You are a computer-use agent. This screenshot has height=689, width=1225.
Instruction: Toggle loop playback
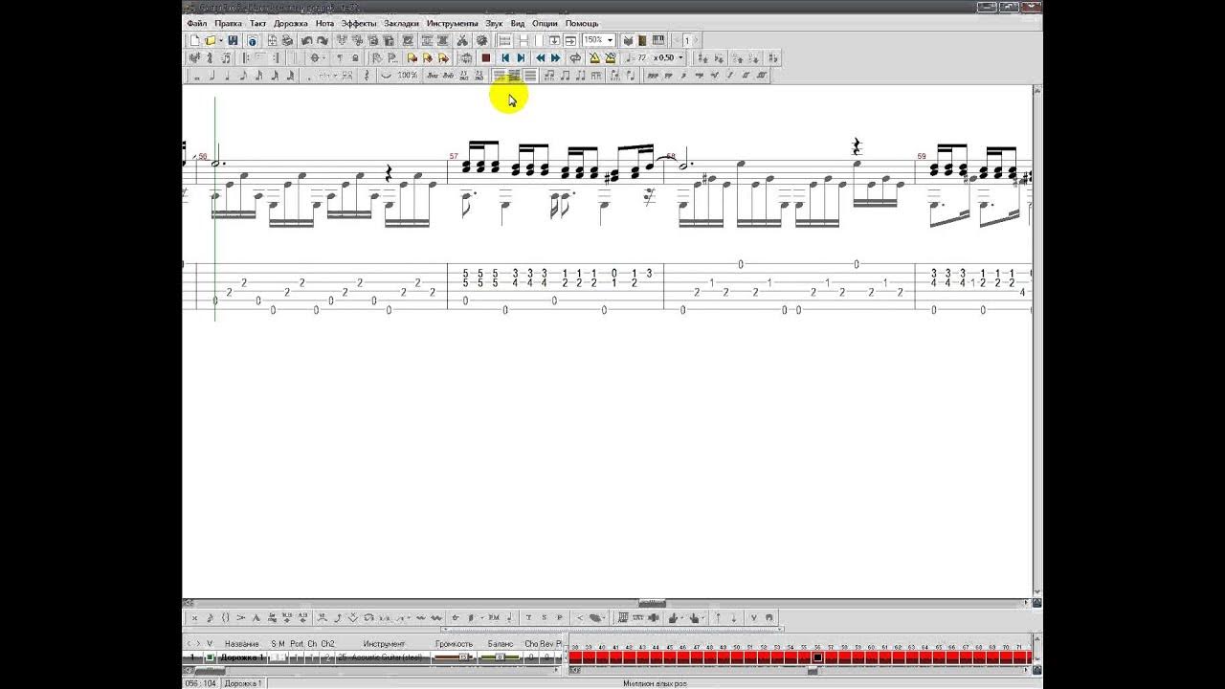coord(575,57)
